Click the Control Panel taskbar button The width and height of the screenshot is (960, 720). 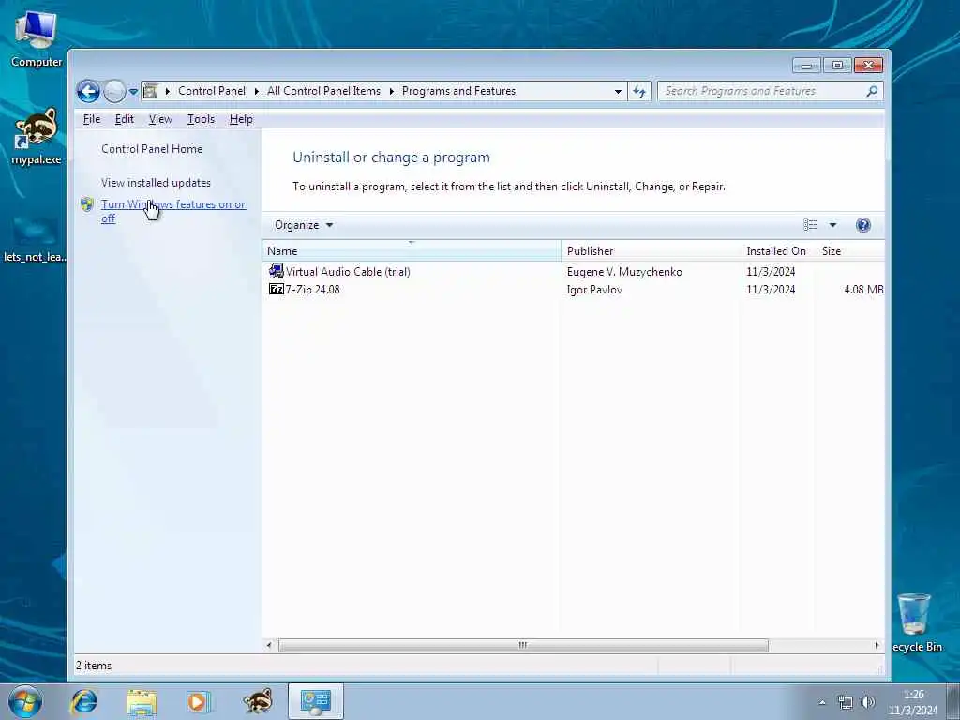click(x=316, y=701)
